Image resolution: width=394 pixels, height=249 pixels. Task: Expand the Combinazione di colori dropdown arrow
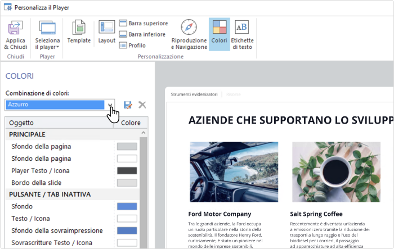click(110, 105)
